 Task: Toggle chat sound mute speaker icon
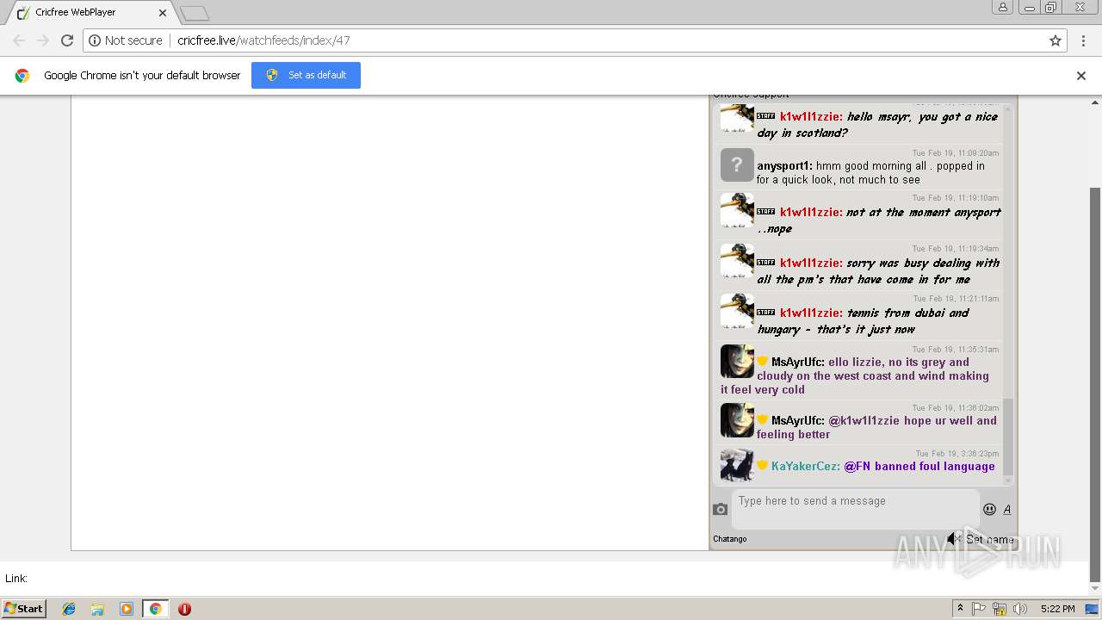click(x=953, y=539)
